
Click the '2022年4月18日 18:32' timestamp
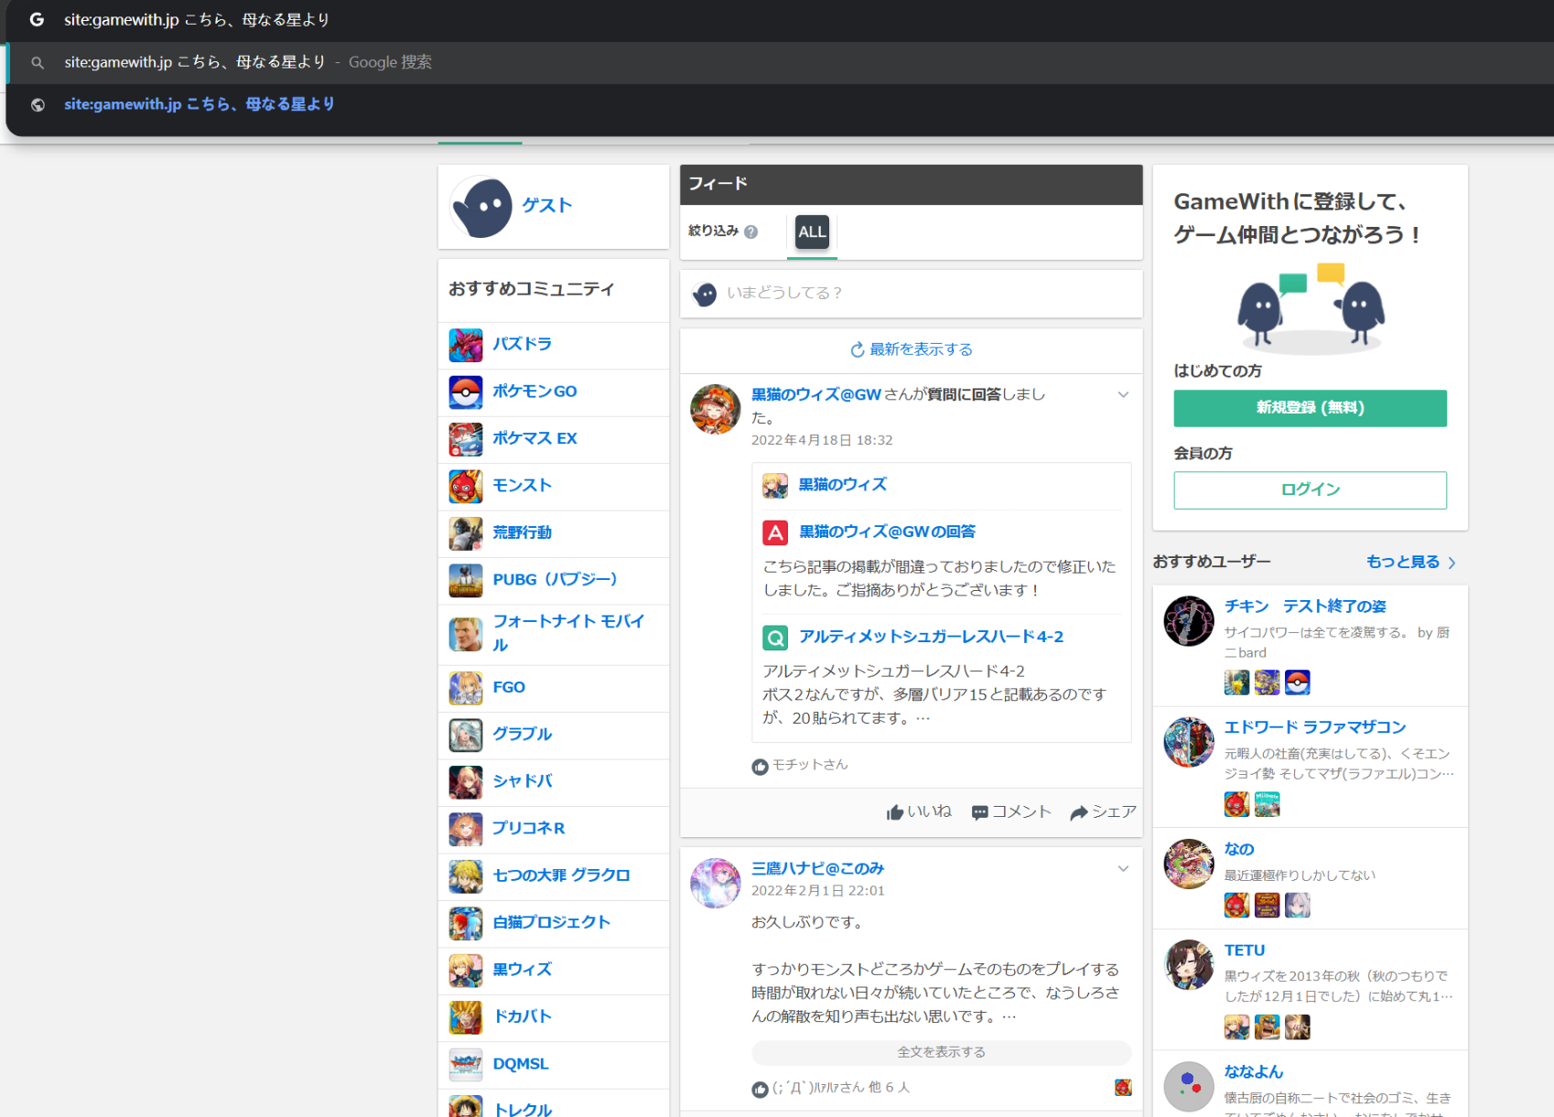[822, 441]
